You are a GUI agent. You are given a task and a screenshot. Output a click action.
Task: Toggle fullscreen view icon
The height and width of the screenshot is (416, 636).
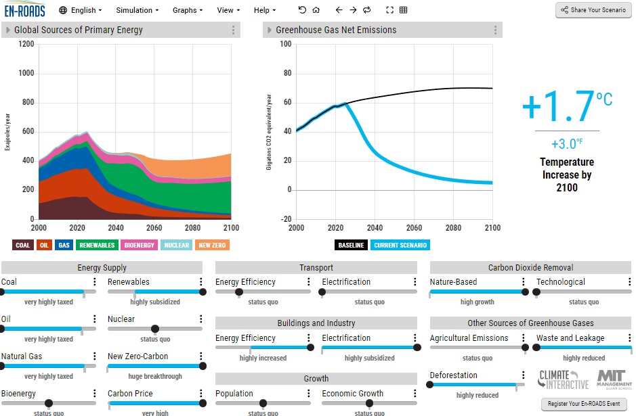coord(389,10)
